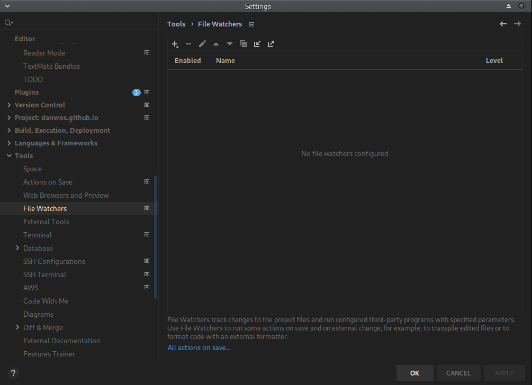Click the sidebar vertical scrollbar
This screenshot has width=532, height=385.
156,238
